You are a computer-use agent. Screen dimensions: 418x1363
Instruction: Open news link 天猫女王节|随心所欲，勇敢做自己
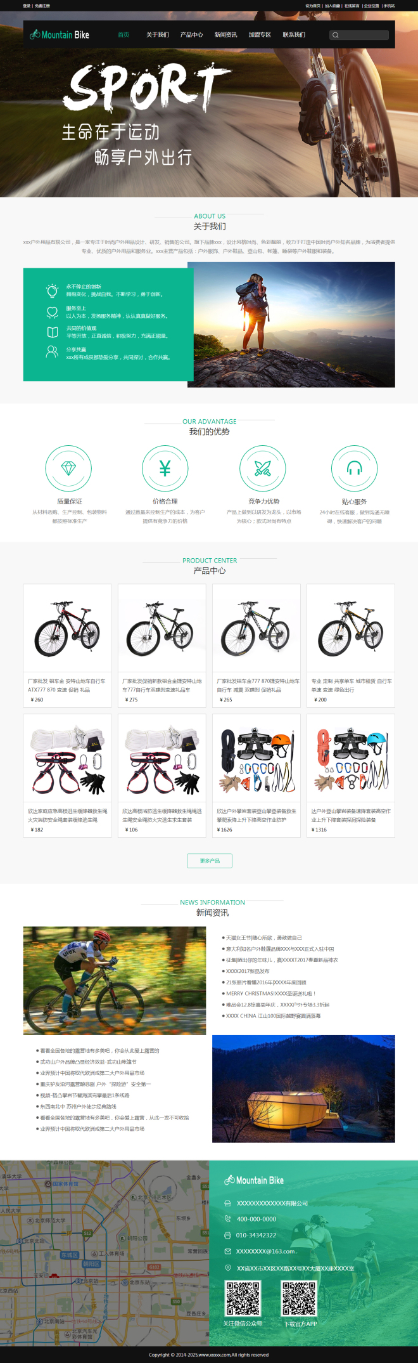pyautogui.click(x=264, y=937)
